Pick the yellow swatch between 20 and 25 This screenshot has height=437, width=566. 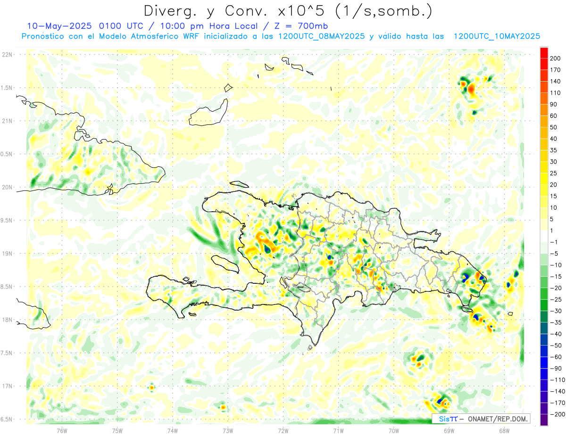click(544, 179)
